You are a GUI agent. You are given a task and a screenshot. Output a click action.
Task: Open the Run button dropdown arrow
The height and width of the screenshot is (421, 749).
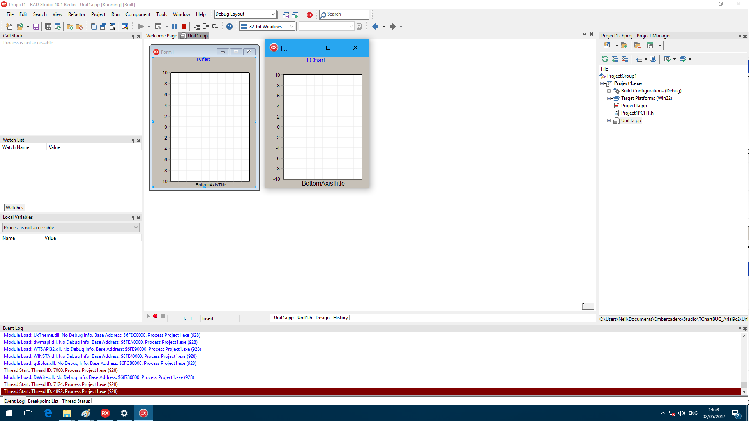click(149, 27)
